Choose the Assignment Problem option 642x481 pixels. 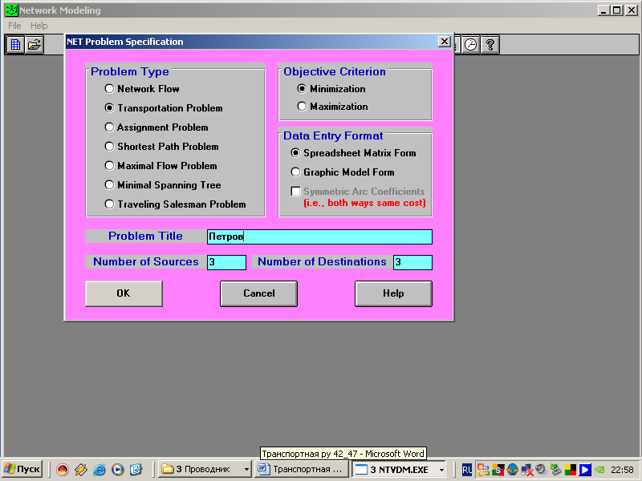(x=156, y=127)
